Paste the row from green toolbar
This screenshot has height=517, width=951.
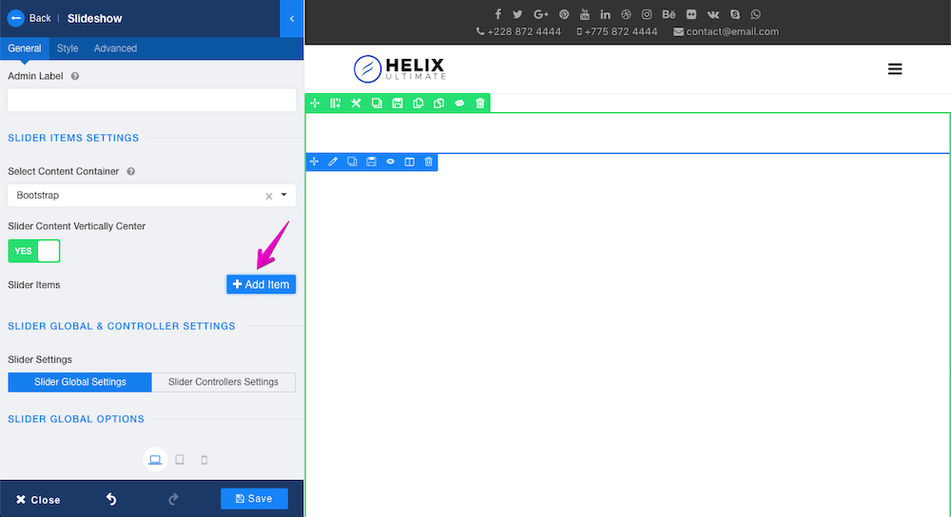[x=438, y=104]
